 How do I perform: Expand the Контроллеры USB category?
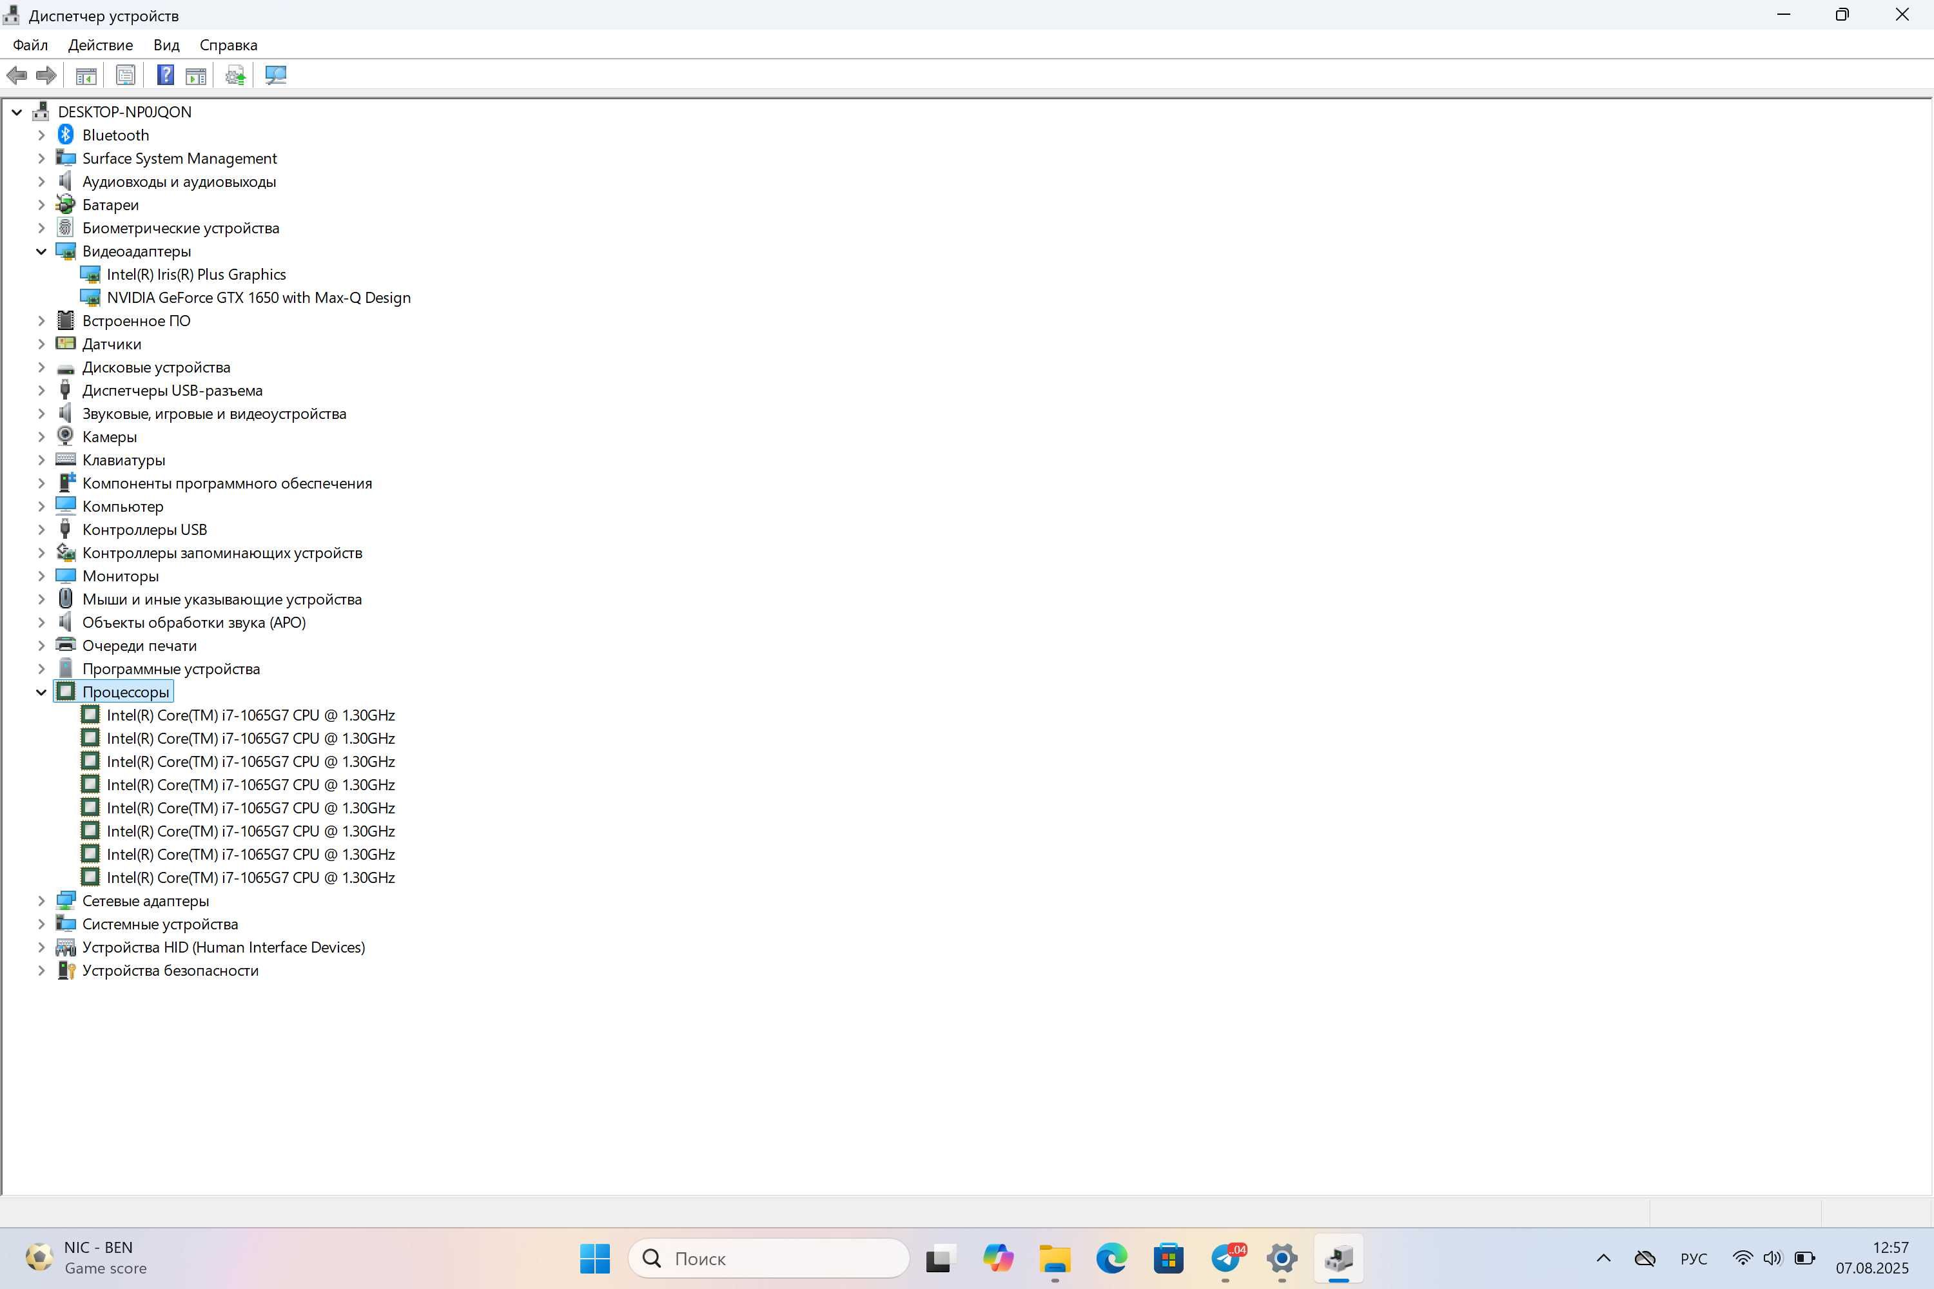(x=41, y=528)
